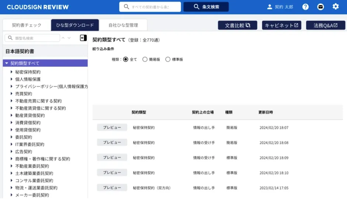Image resolution: width=347 pixels, height=199 pixels.
Task: Switch to the 契約書チェック tab
Action: (27, 25)
